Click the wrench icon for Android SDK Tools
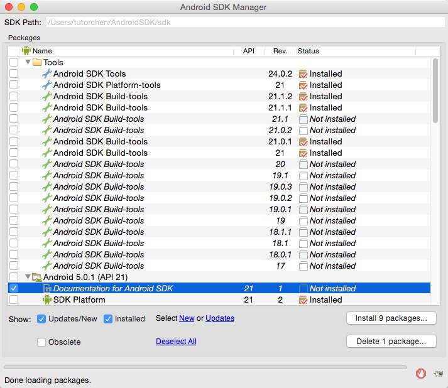This screenshot has height=388, width=448. click(x=47, y=73)
